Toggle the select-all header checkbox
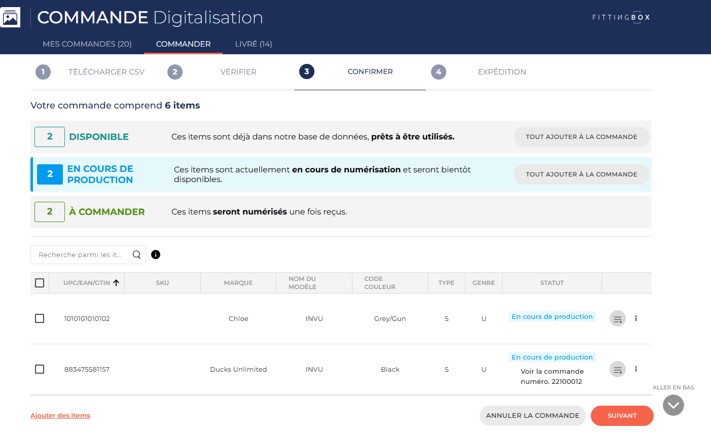This screenshot has width=711, height=432. [40, 283]
